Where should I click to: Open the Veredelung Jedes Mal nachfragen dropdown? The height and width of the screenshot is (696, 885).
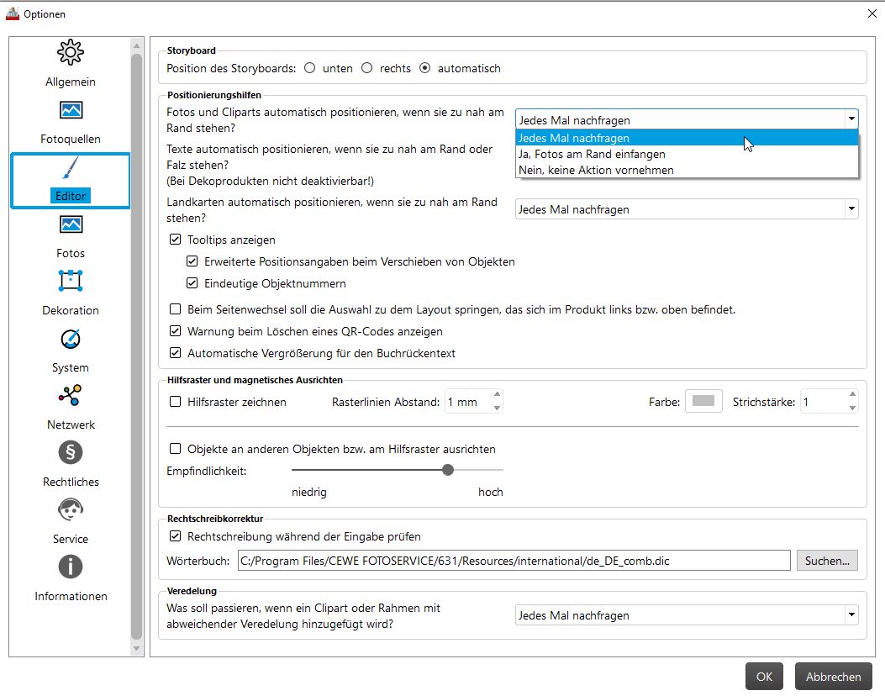coord(687,615)
